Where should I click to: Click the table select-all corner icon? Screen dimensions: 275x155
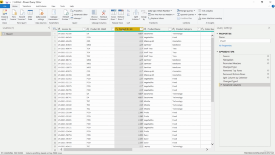click(x=55, y=29)
